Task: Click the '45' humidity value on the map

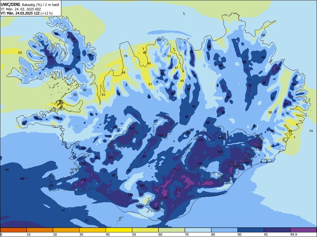Action: (x=149, y=63)
